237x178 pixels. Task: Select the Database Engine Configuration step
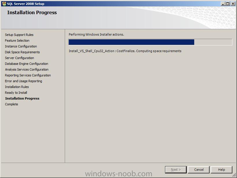[x=27, y=64]
